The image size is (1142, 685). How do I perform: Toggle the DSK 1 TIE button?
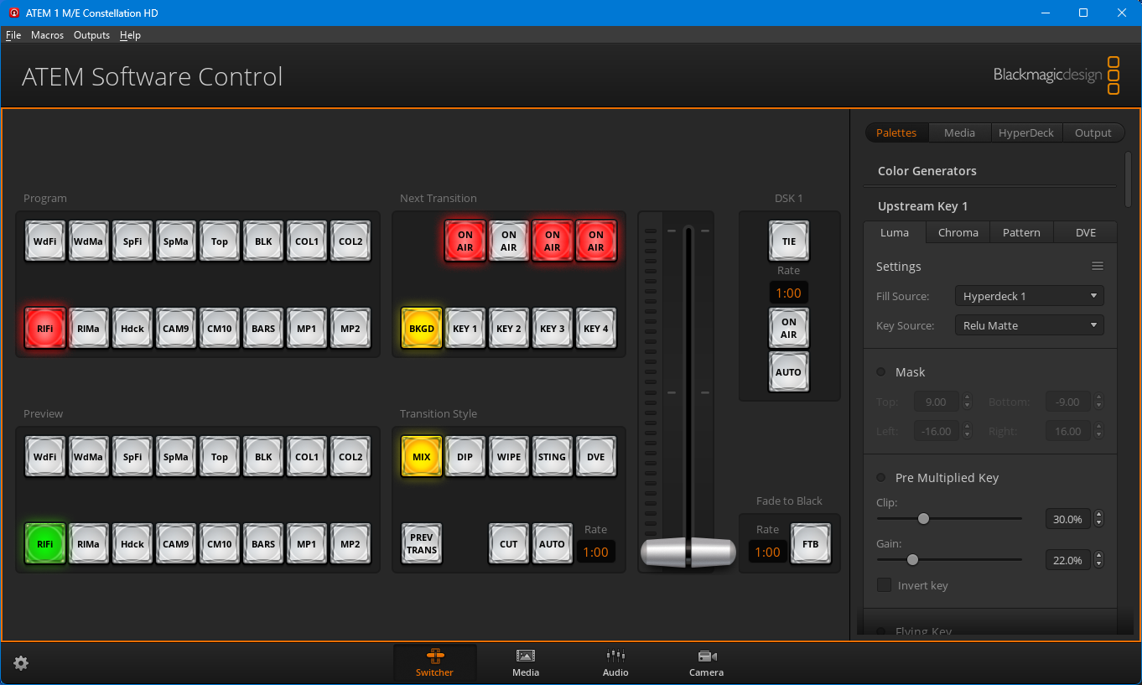click(x=789, y=241)
